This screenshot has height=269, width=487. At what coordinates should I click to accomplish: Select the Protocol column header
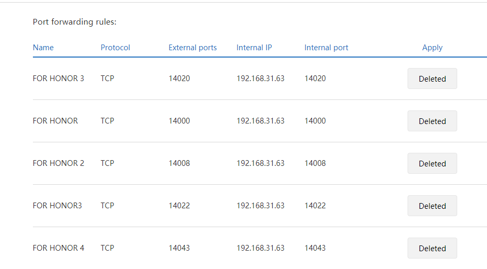click(115, 48)
